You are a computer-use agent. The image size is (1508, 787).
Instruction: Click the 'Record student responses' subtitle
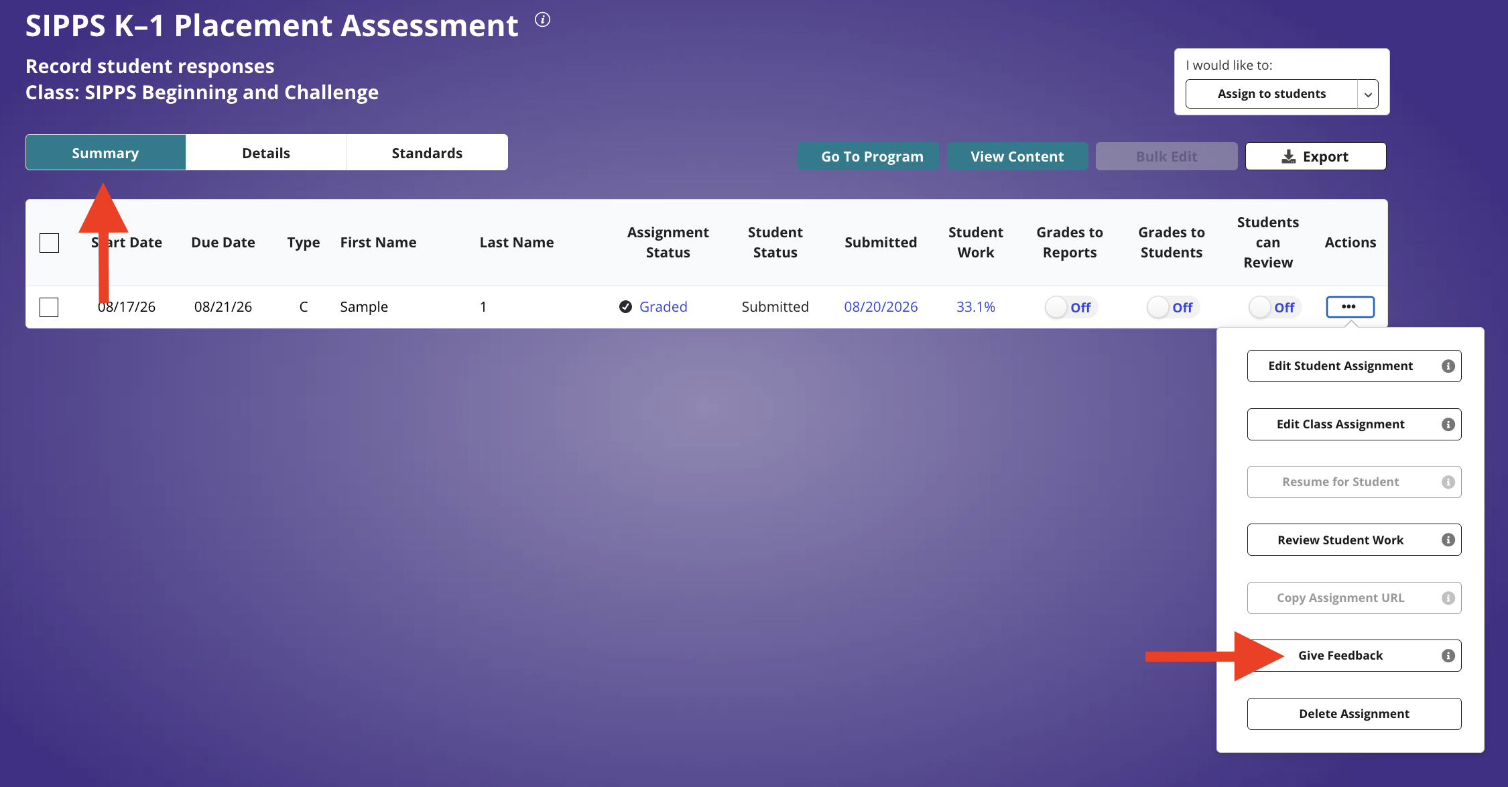point(150,66)
